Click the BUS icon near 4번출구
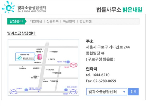 pos(26,90)
